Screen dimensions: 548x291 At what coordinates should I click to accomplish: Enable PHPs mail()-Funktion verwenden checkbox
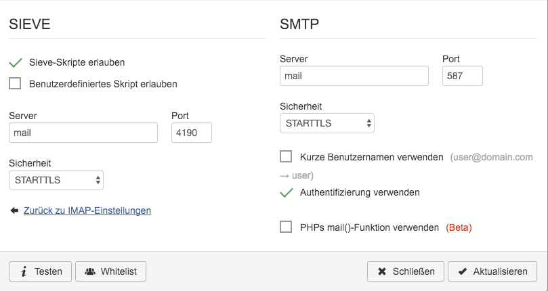286,227
